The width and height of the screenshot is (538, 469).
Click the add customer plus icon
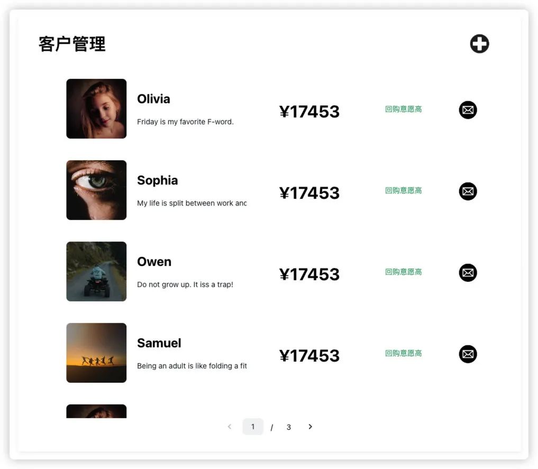click(479, 44)
